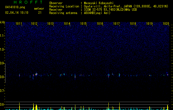The image size is (173, 110).
Task: Click receiver value ICOM IC-575 53.7492 MHz
Action: click(111, 10)
